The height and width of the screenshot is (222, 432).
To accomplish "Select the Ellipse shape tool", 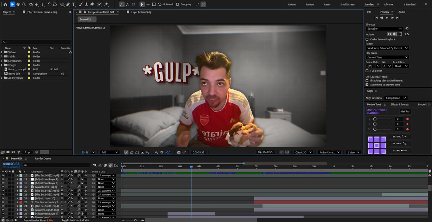I will pos(62,4).
